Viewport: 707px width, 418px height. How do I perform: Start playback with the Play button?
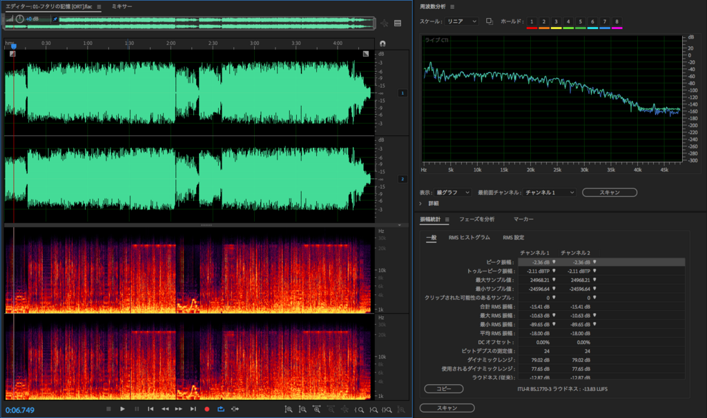coord(122,409)
